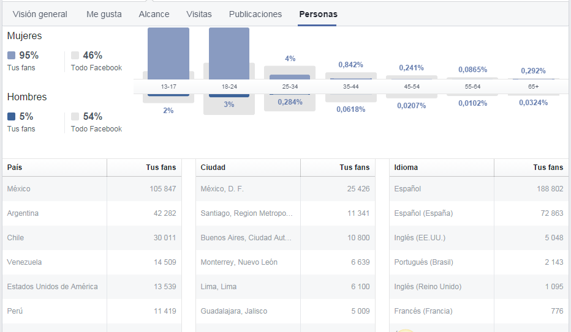The image size is (571, 332).
Task: Click the Hombres 5% fans color swatch
Action: pos(11,116)
